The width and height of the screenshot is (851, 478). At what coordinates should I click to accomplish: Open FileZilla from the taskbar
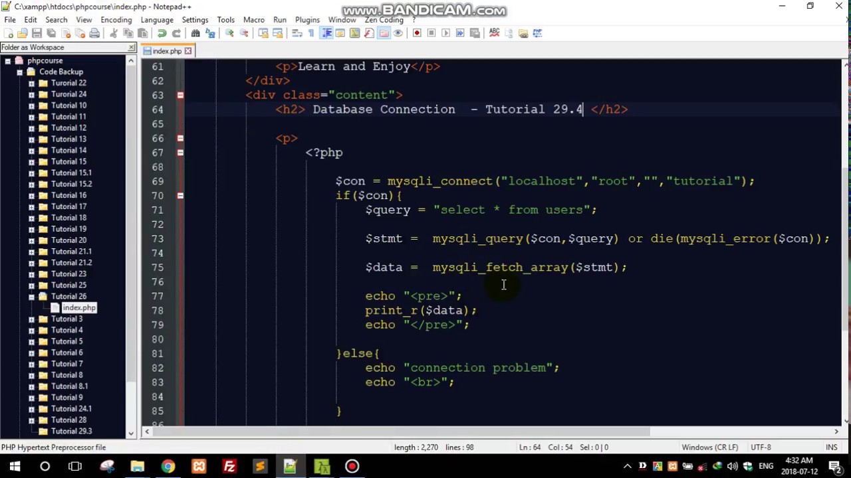(x=229, y=466)
